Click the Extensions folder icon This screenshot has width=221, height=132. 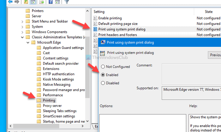(39, 69)
